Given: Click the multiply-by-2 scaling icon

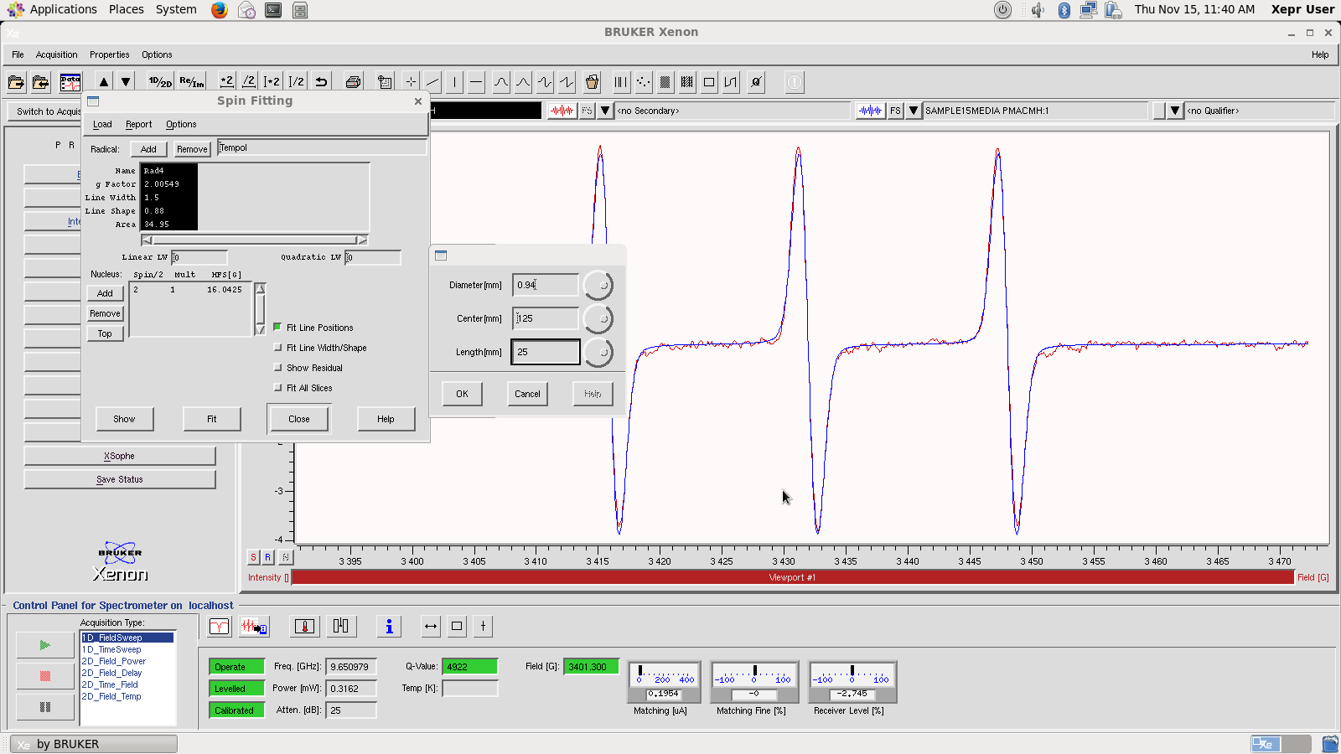Looking at the screenshot, I should pos(226,82).
